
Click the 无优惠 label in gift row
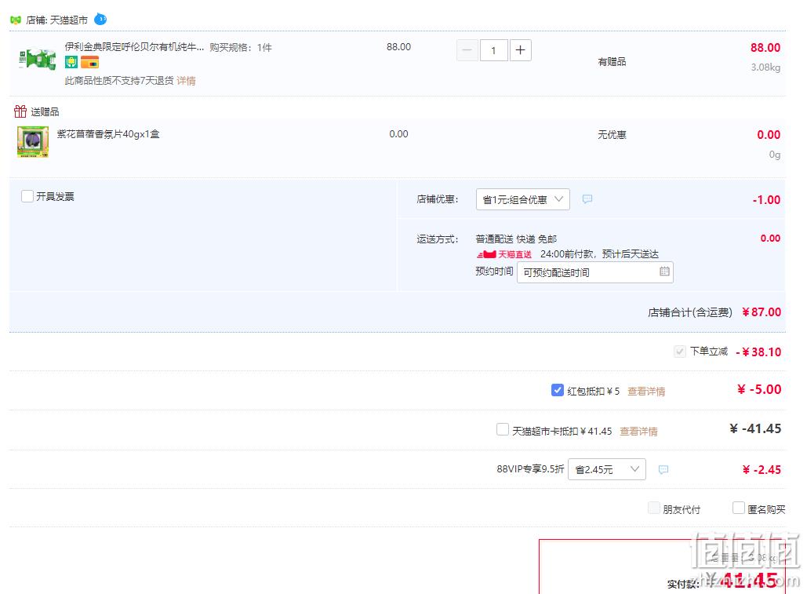tap(612, 135)
